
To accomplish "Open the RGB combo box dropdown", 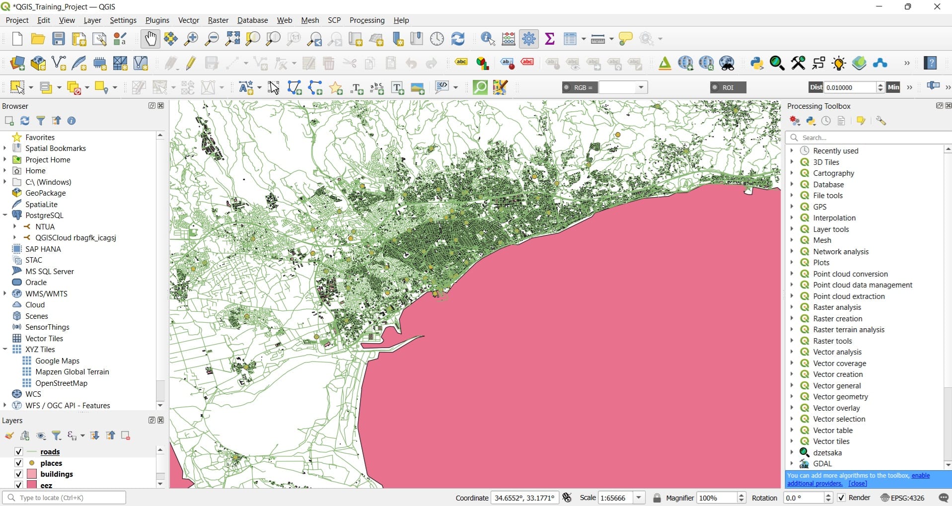I will coord(641,87).
